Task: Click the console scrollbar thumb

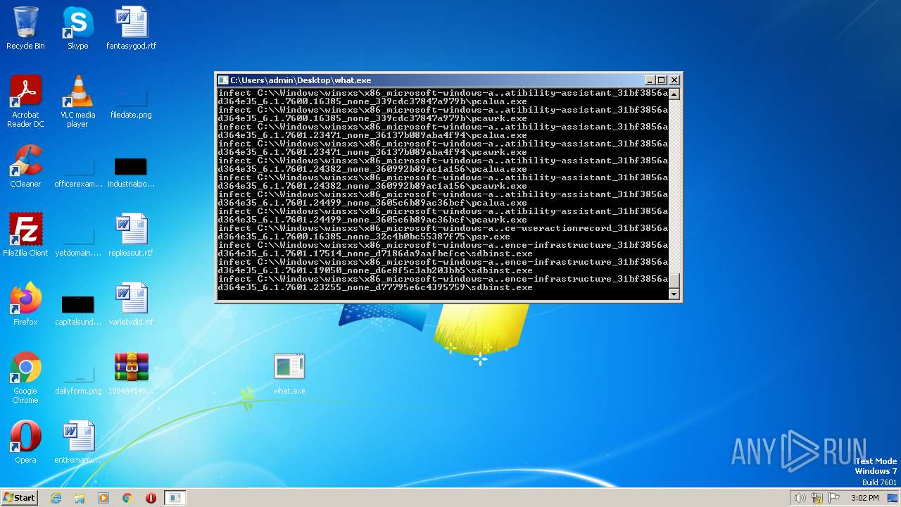Action: [x=674, y=280]
